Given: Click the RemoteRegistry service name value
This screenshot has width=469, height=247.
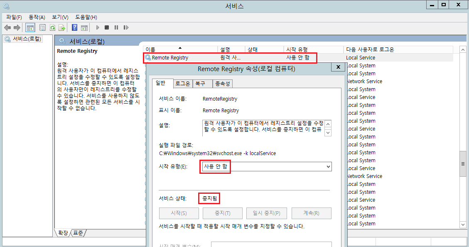Looking at the screenshot, I should click(220, 99).
